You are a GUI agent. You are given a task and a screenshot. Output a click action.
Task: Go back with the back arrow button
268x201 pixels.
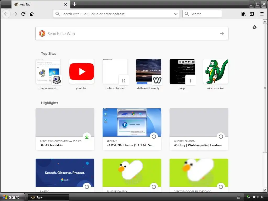click(6, 14)
